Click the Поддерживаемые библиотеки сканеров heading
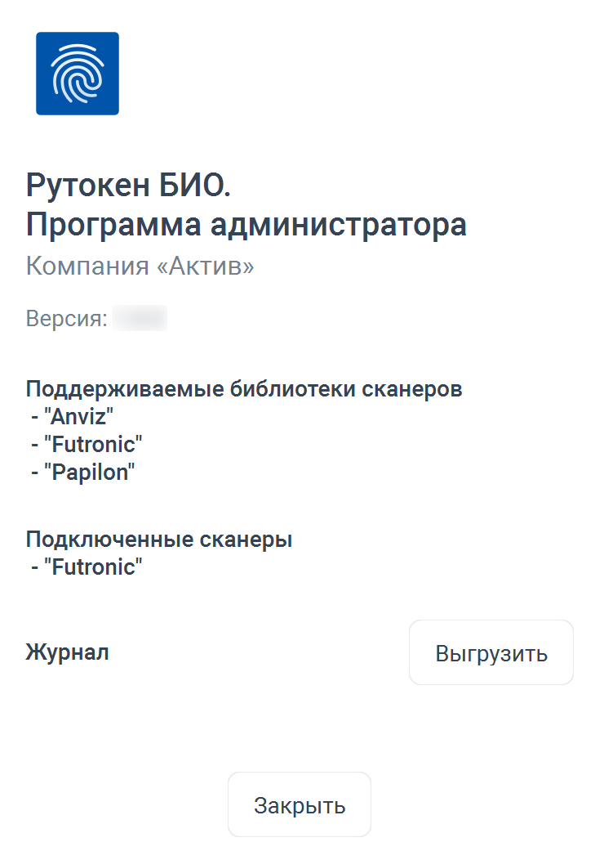Viewport: 604px width, 860px height. [x=244, y=389]
